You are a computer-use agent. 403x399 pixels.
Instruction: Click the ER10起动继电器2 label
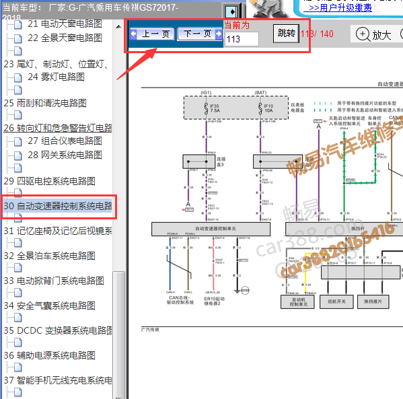coord(214,301)
